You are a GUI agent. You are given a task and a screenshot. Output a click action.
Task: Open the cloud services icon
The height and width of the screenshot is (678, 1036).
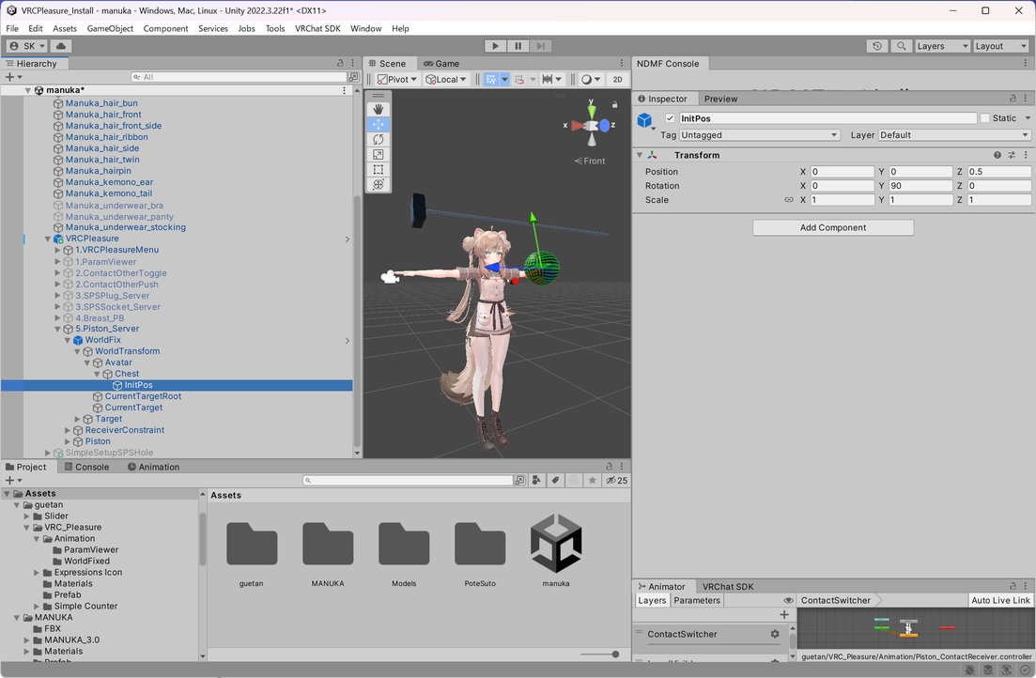[61, 46]
